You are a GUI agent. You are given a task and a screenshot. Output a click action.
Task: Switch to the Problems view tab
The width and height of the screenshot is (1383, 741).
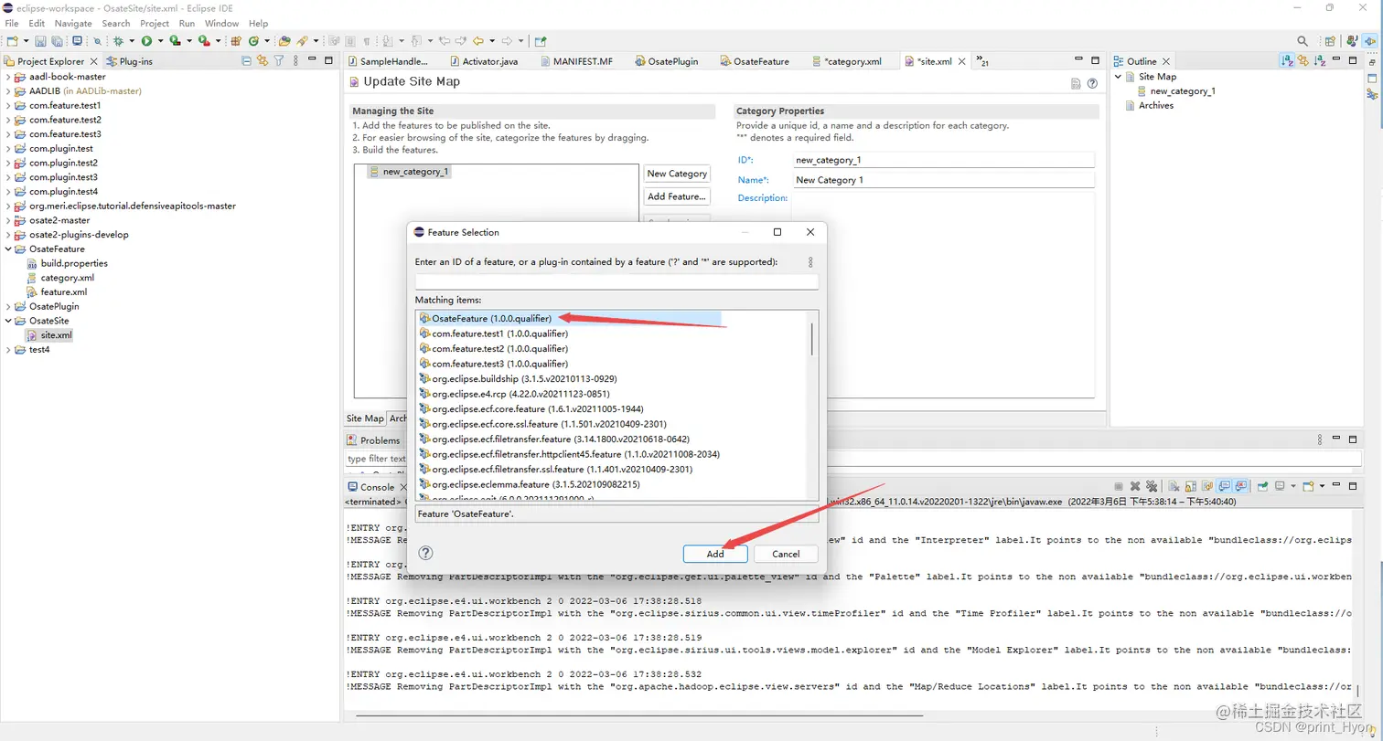(372, 440)
